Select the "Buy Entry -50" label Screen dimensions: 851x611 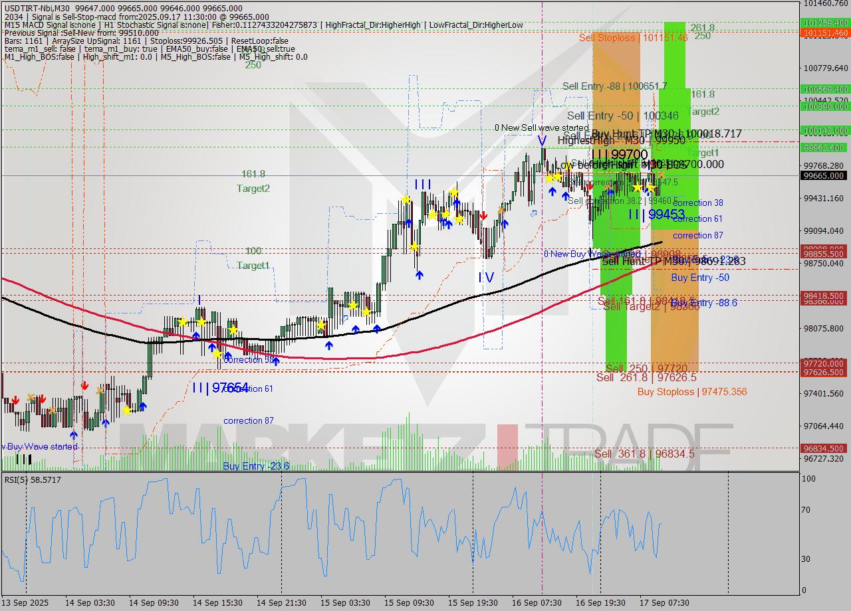(x=700, y=278)
